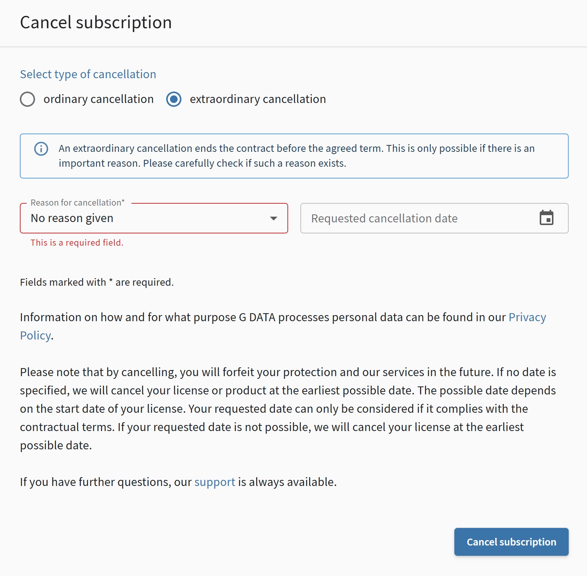Click the "ordinary cancellation" label text

[98, 99]
